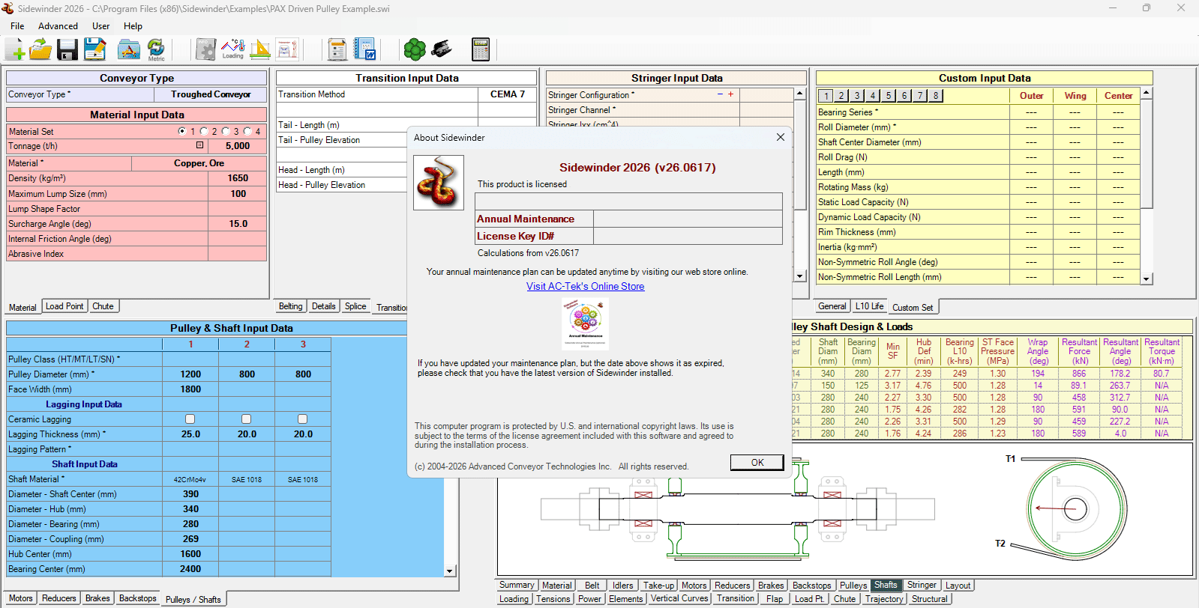Open the Structural output tab
Image resolution: width=1199 pixels, height=608 pixels.
[930, 599]
